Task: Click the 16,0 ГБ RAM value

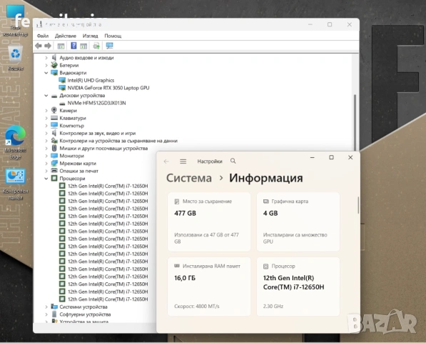Action: coord(185,278)
